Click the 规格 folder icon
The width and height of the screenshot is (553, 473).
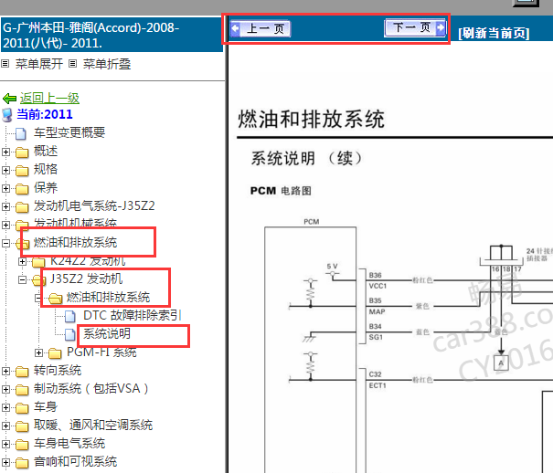coord(22,171)
